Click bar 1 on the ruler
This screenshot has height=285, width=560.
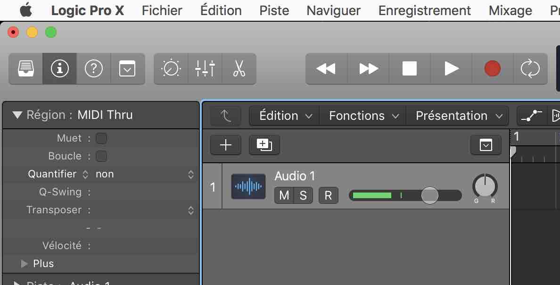517,136
